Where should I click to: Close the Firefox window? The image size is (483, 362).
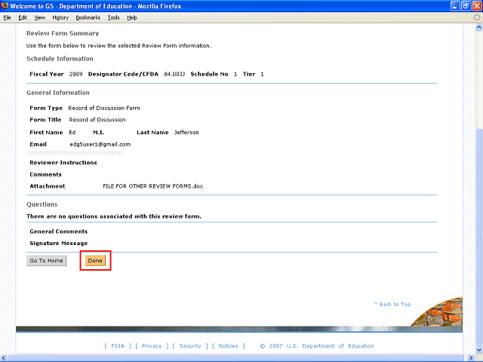(x=477, y=6)
